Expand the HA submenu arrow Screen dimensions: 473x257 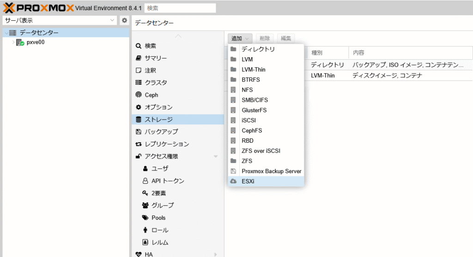(x=216, y=255)
